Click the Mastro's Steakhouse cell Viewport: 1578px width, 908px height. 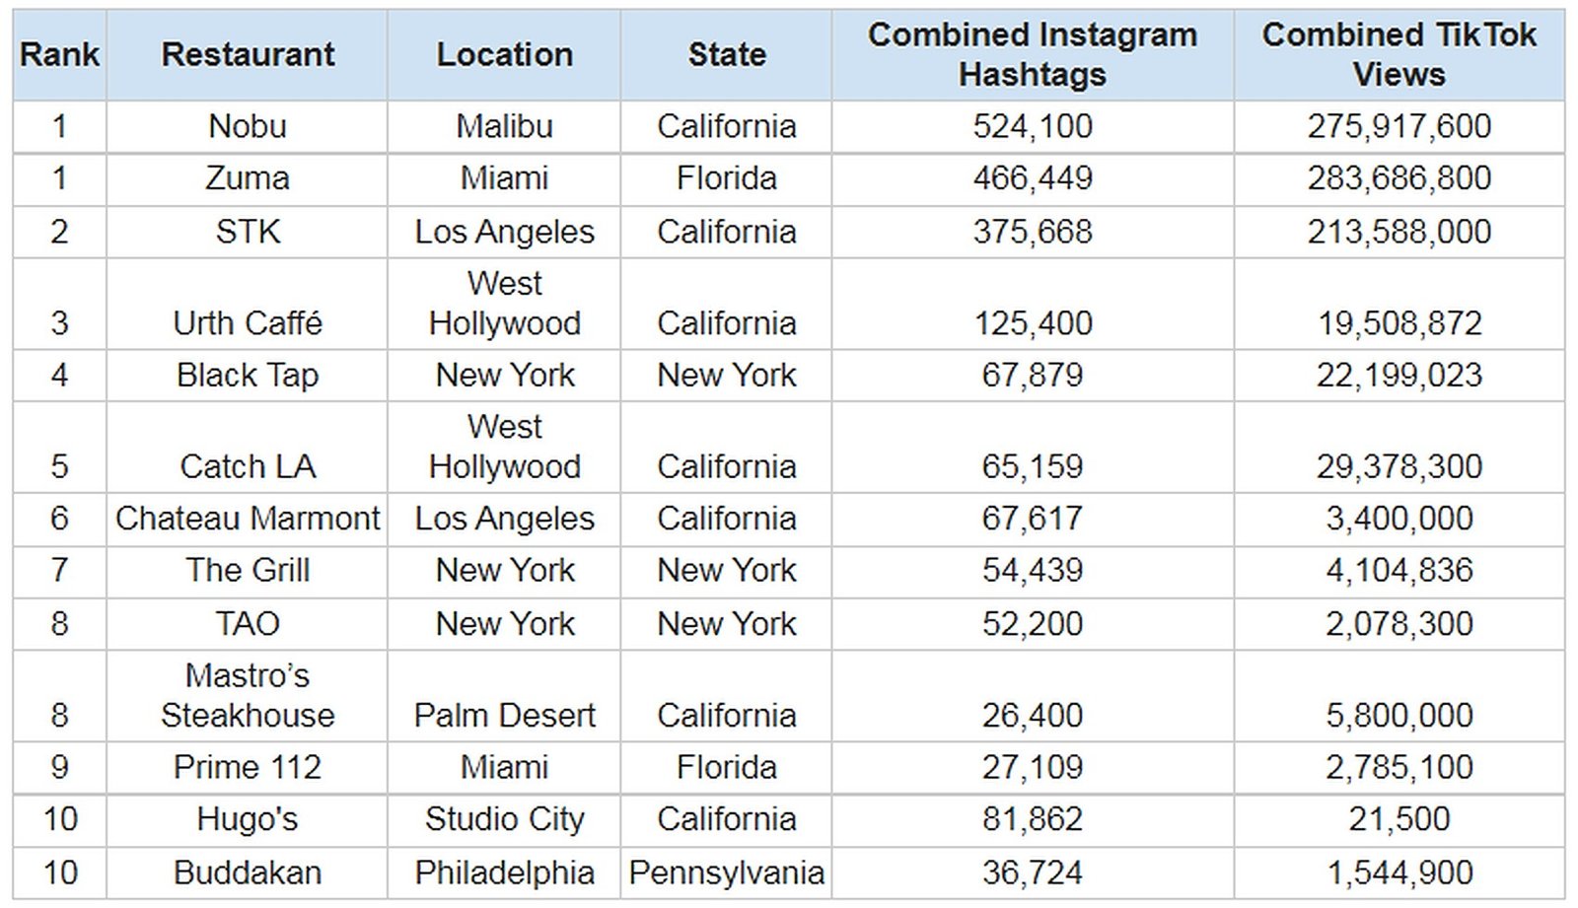(247, 696)
